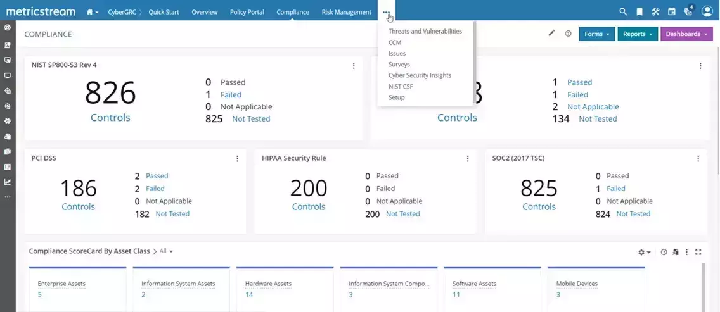This screenshot has height=312, width=720.
Task: Select the Compliance tab
Action: pyautogui.click(x=293, y=12)
